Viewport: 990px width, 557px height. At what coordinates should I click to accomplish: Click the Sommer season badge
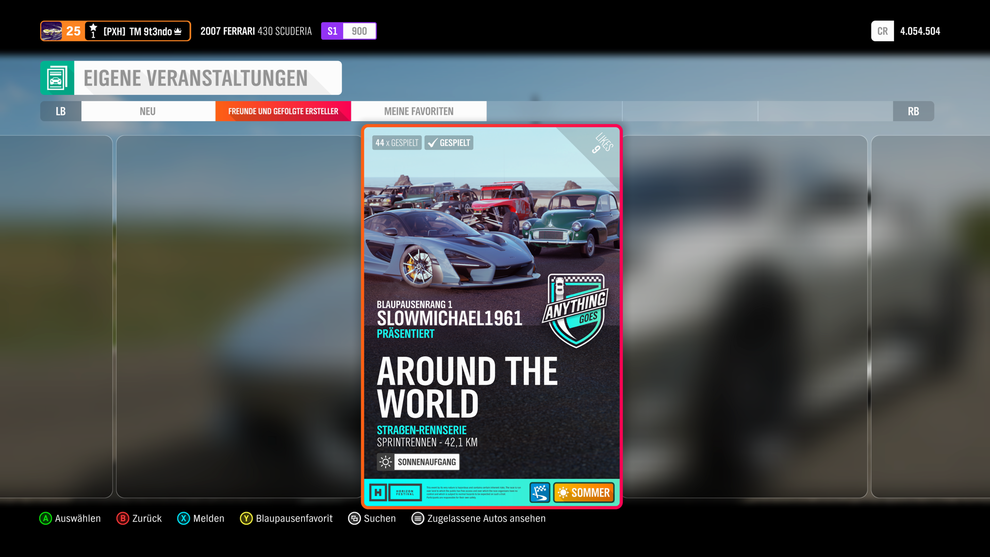584,493
